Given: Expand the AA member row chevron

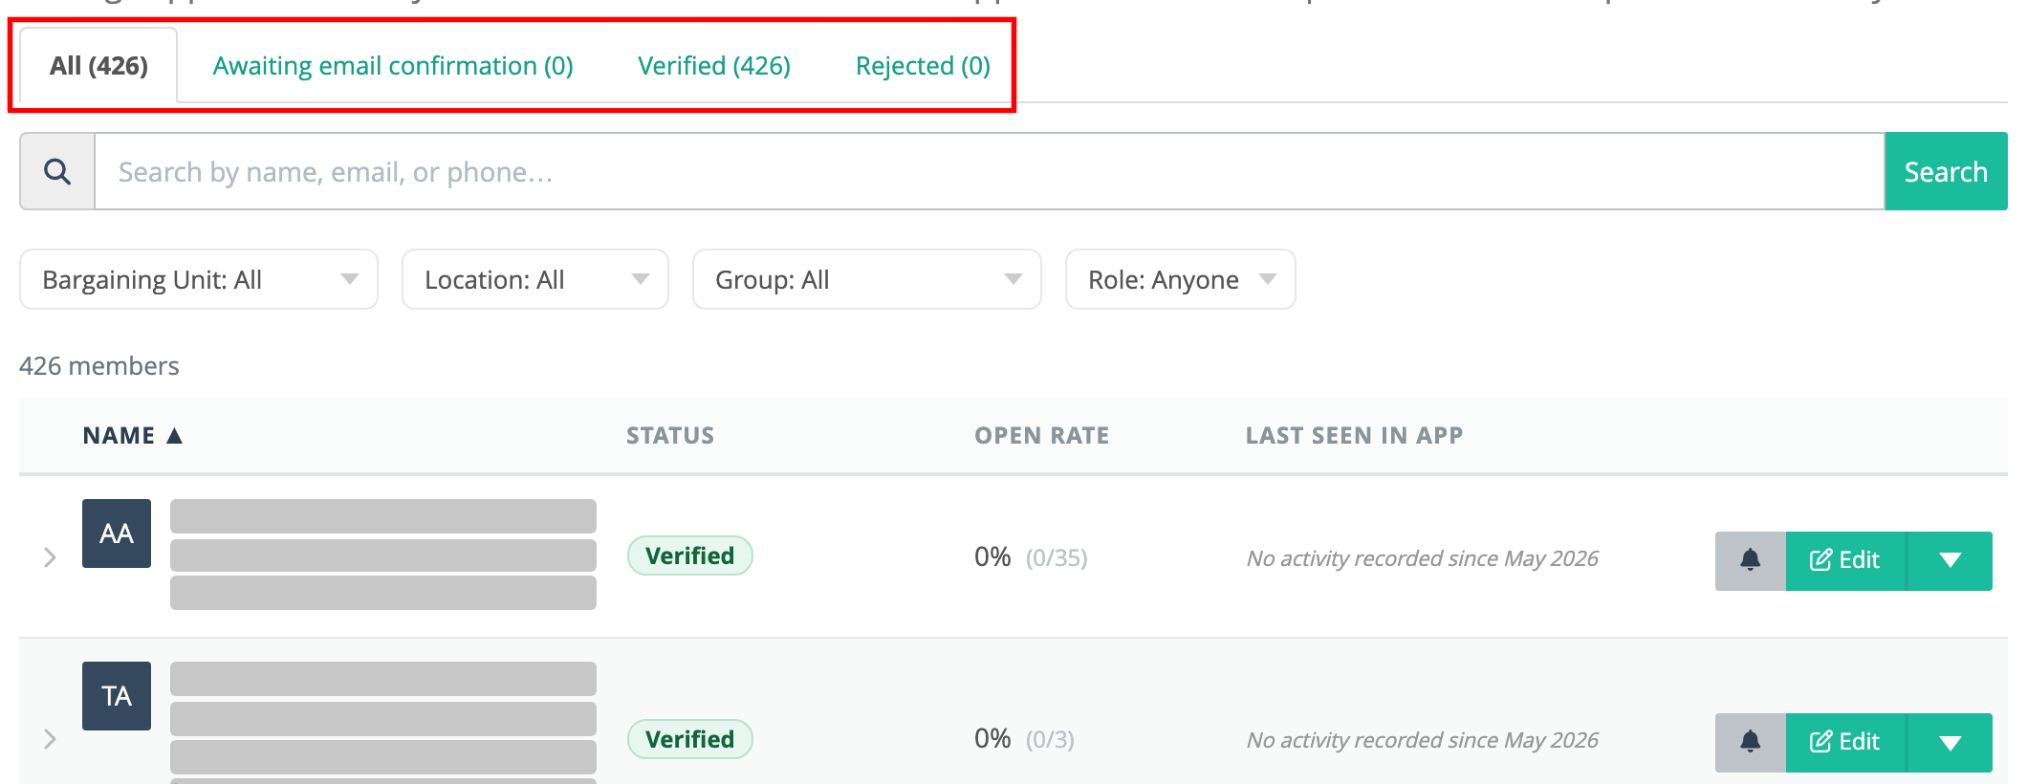Looking at the screenshot, I should tap(50, 557).
